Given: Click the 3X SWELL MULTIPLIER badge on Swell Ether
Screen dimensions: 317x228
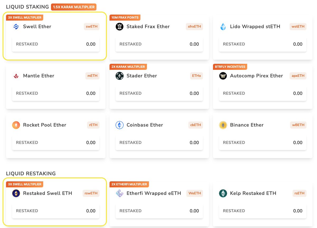Looking at the screenshot, I should click(25, 18).
